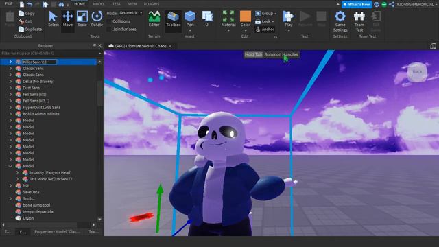This screenshot has width=439, height=247.
Task: Click the Copy clipboard icon
Action: [x=21, y=13]
